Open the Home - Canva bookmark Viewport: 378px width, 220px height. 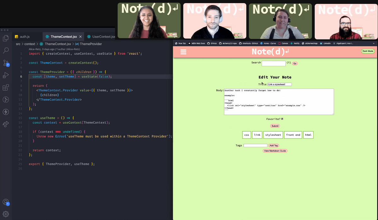(268, 43)
